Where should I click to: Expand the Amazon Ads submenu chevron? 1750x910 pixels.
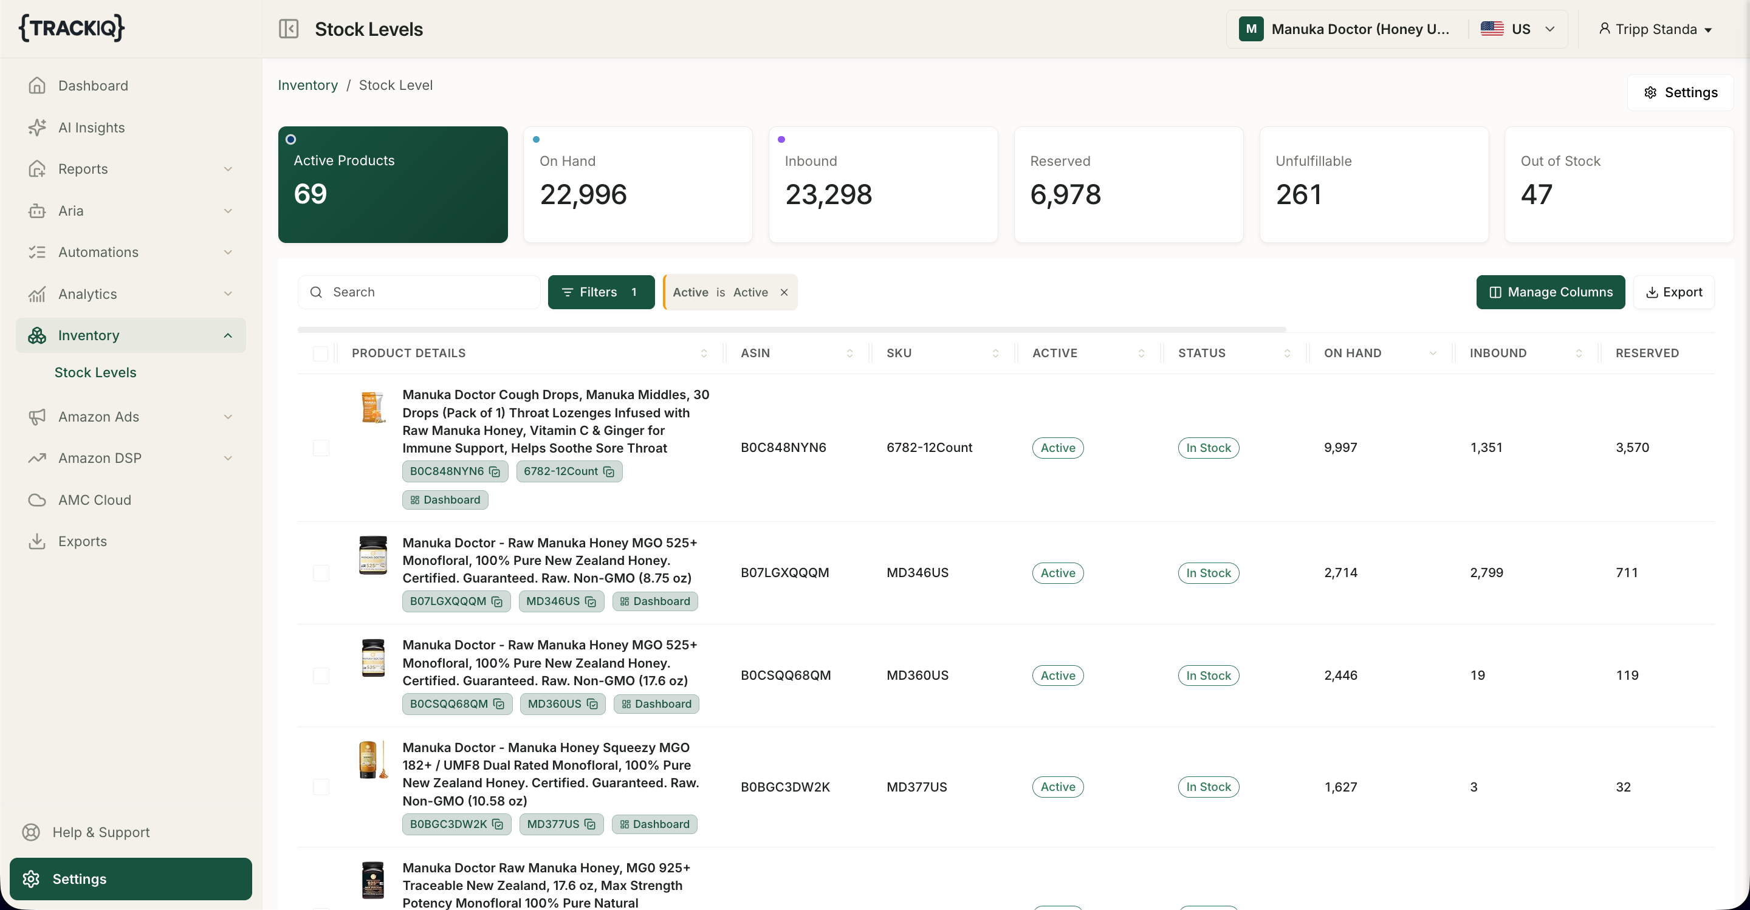[x=228, y=417]
